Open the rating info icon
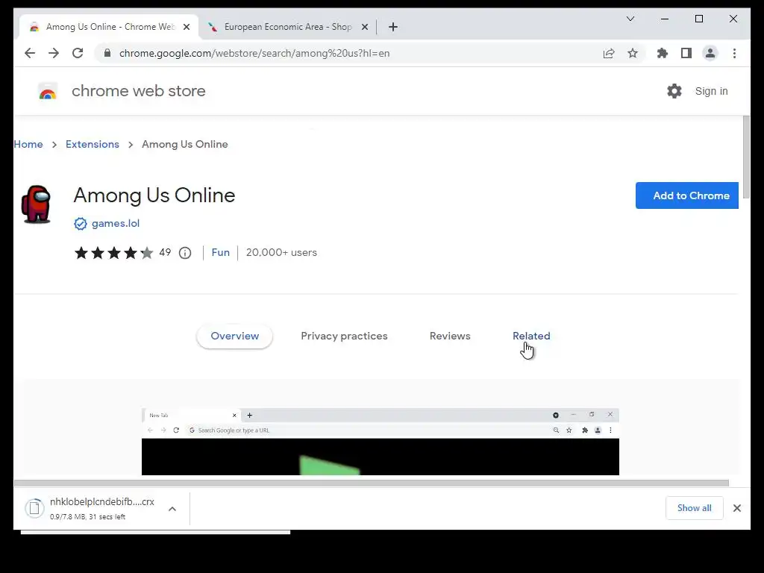 [185, 253]
